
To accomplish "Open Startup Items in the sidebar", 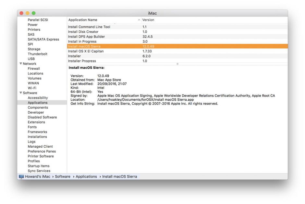I will [39, 166].
